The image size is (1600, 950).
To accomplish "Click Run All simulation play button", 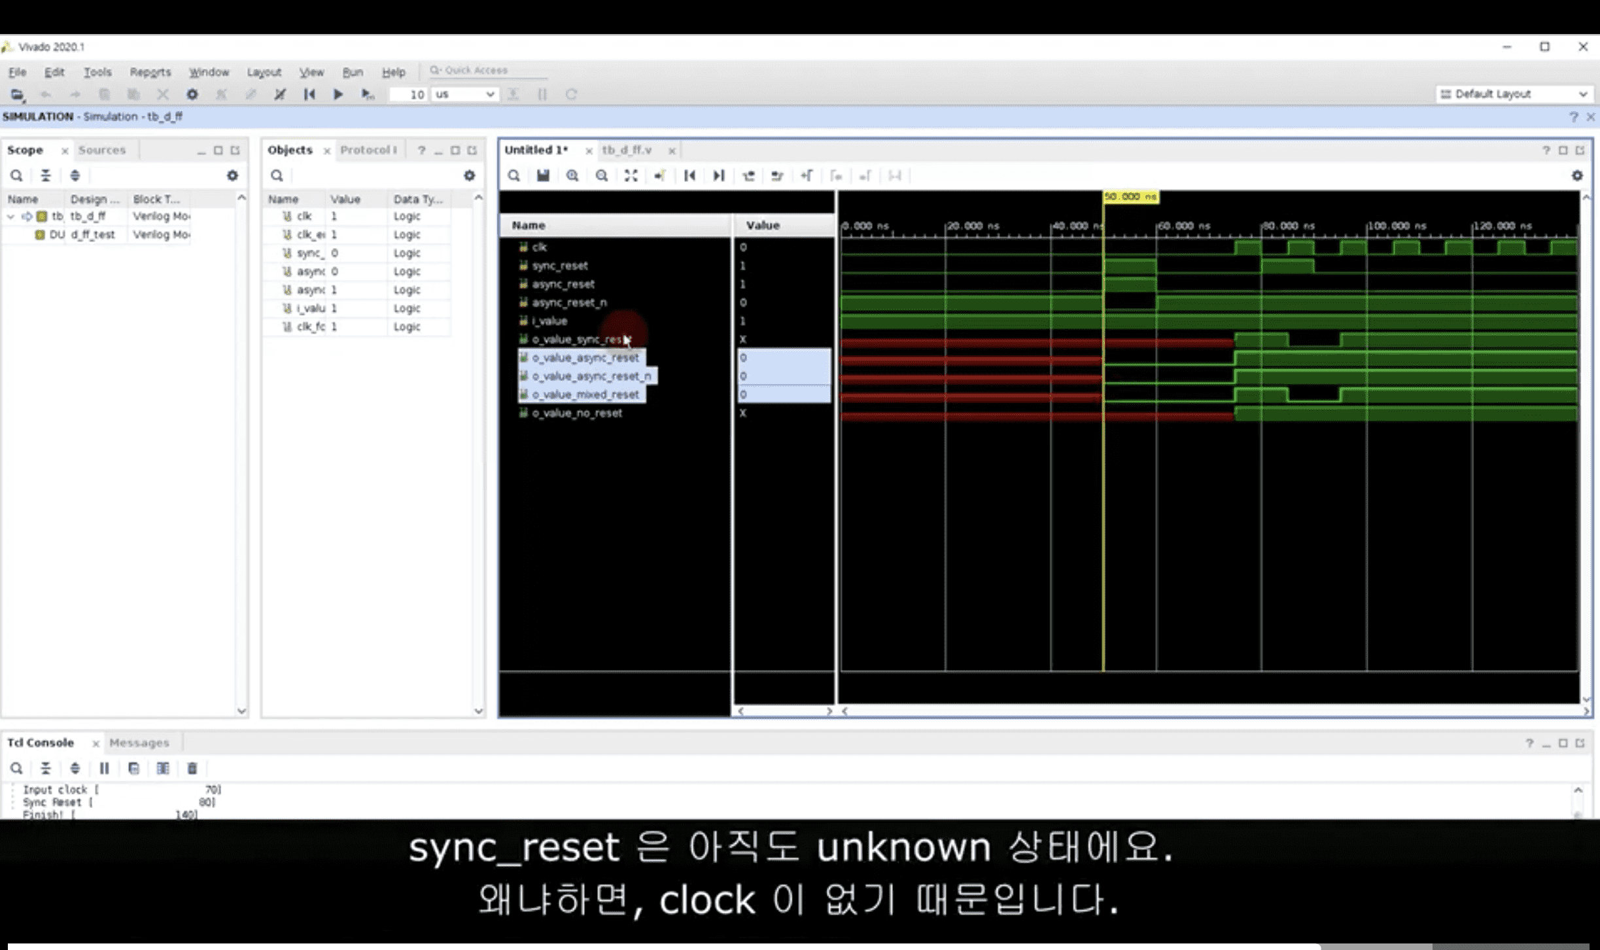I will click(x=338, y=94).
